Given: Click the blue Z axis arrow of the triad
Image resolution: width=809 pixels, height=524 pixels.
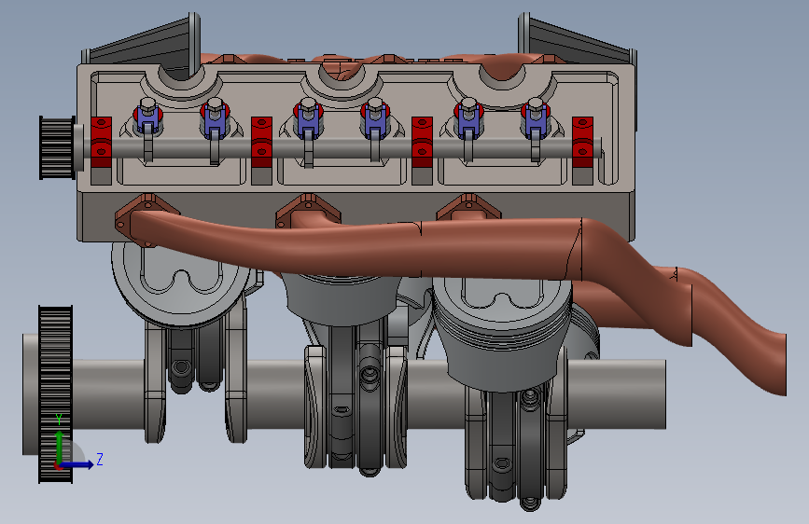Looking at the screenshot, I should click(77, 464).
